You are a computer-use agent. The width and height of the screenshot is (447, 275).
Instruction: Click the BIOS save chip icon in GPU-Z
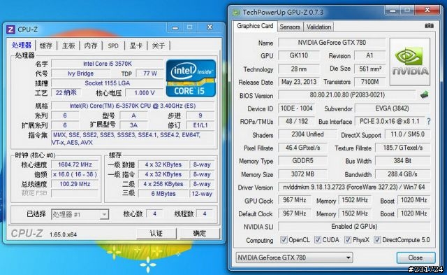point(424,94)
